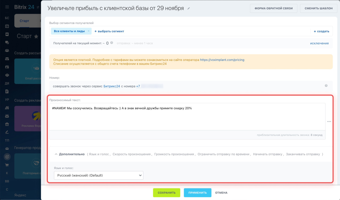Image resolution: width=340 pixels, height=200 pixels.
Task: Open the drive storage icon in sidebar
Action: pyautogui.click(x=7, y=59)
